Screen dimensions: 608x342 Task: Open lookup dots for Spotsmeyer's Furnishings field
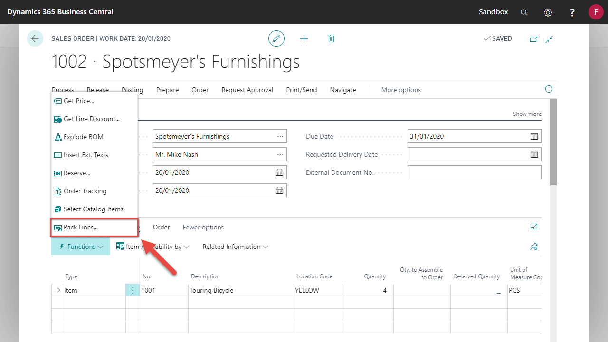click(x=280, y=136)
